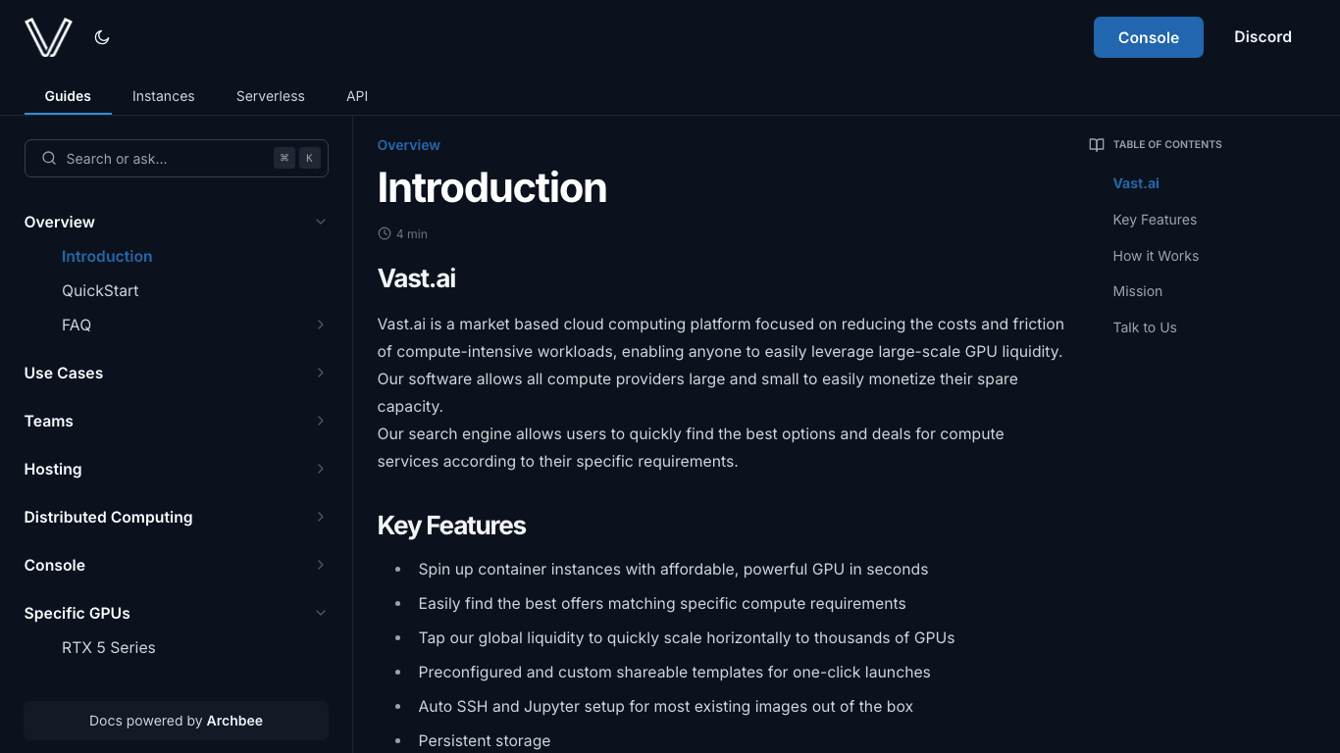Image resolution: width=1340 pixels, height=753 pixels.
Task: Switch to the Instances tab
Action: click(x=163, y=96)
